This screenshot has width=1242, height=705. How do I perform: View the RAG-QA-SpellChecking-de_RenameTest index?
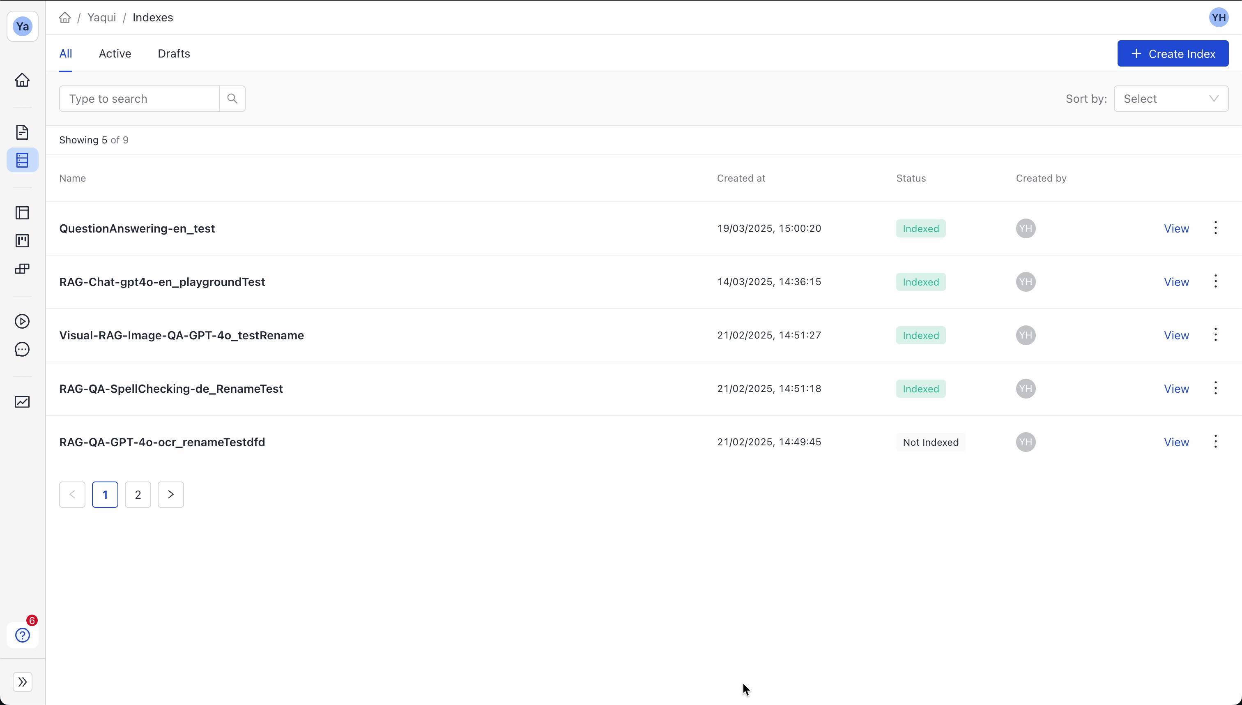[x=1176, y=389]
